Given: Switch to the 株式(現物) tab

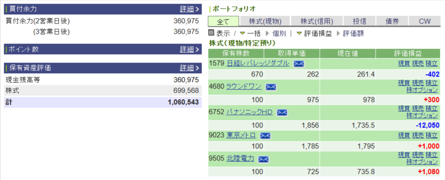Looking at the screenshot, I should point(265,21).
